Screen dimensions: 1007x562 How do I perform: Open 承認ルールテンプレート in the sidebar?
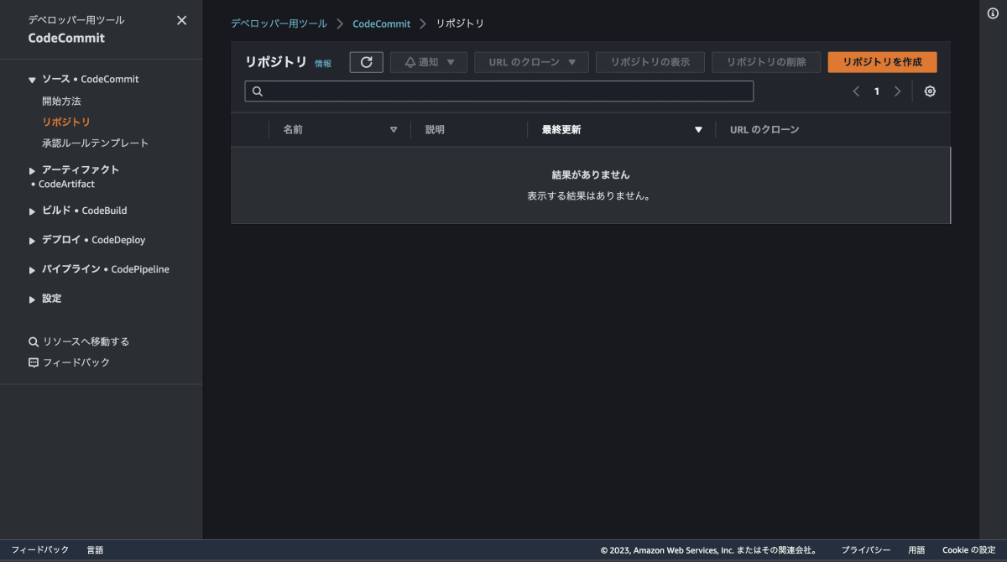coord(95,143)
